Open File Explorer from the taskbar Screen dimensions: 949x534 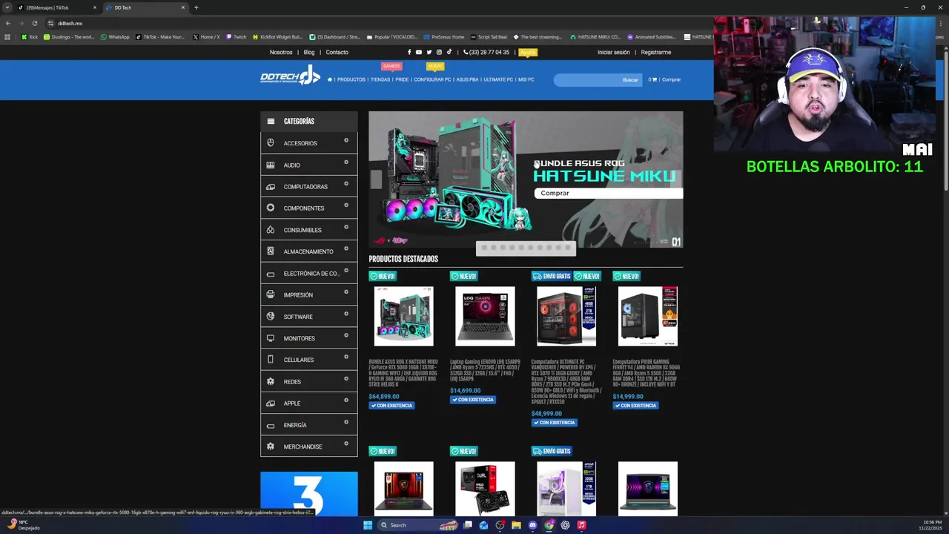[516, 525]
